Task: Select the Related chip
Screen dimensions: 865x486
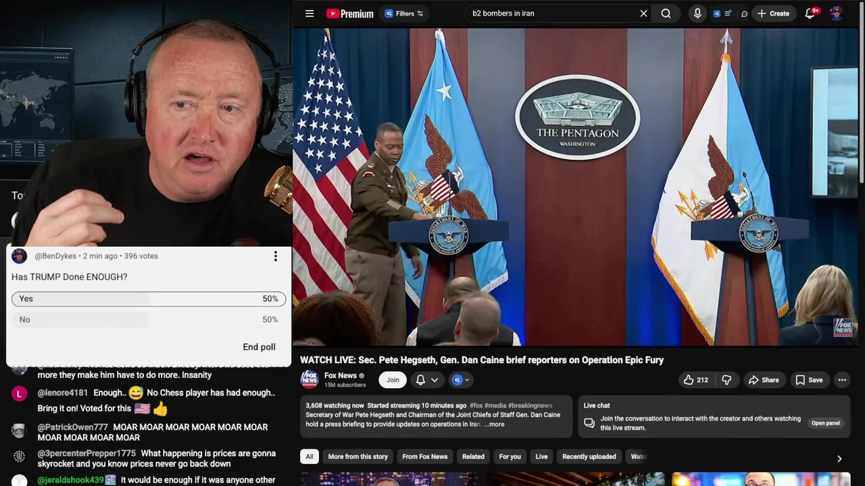Action: [473, 457]
